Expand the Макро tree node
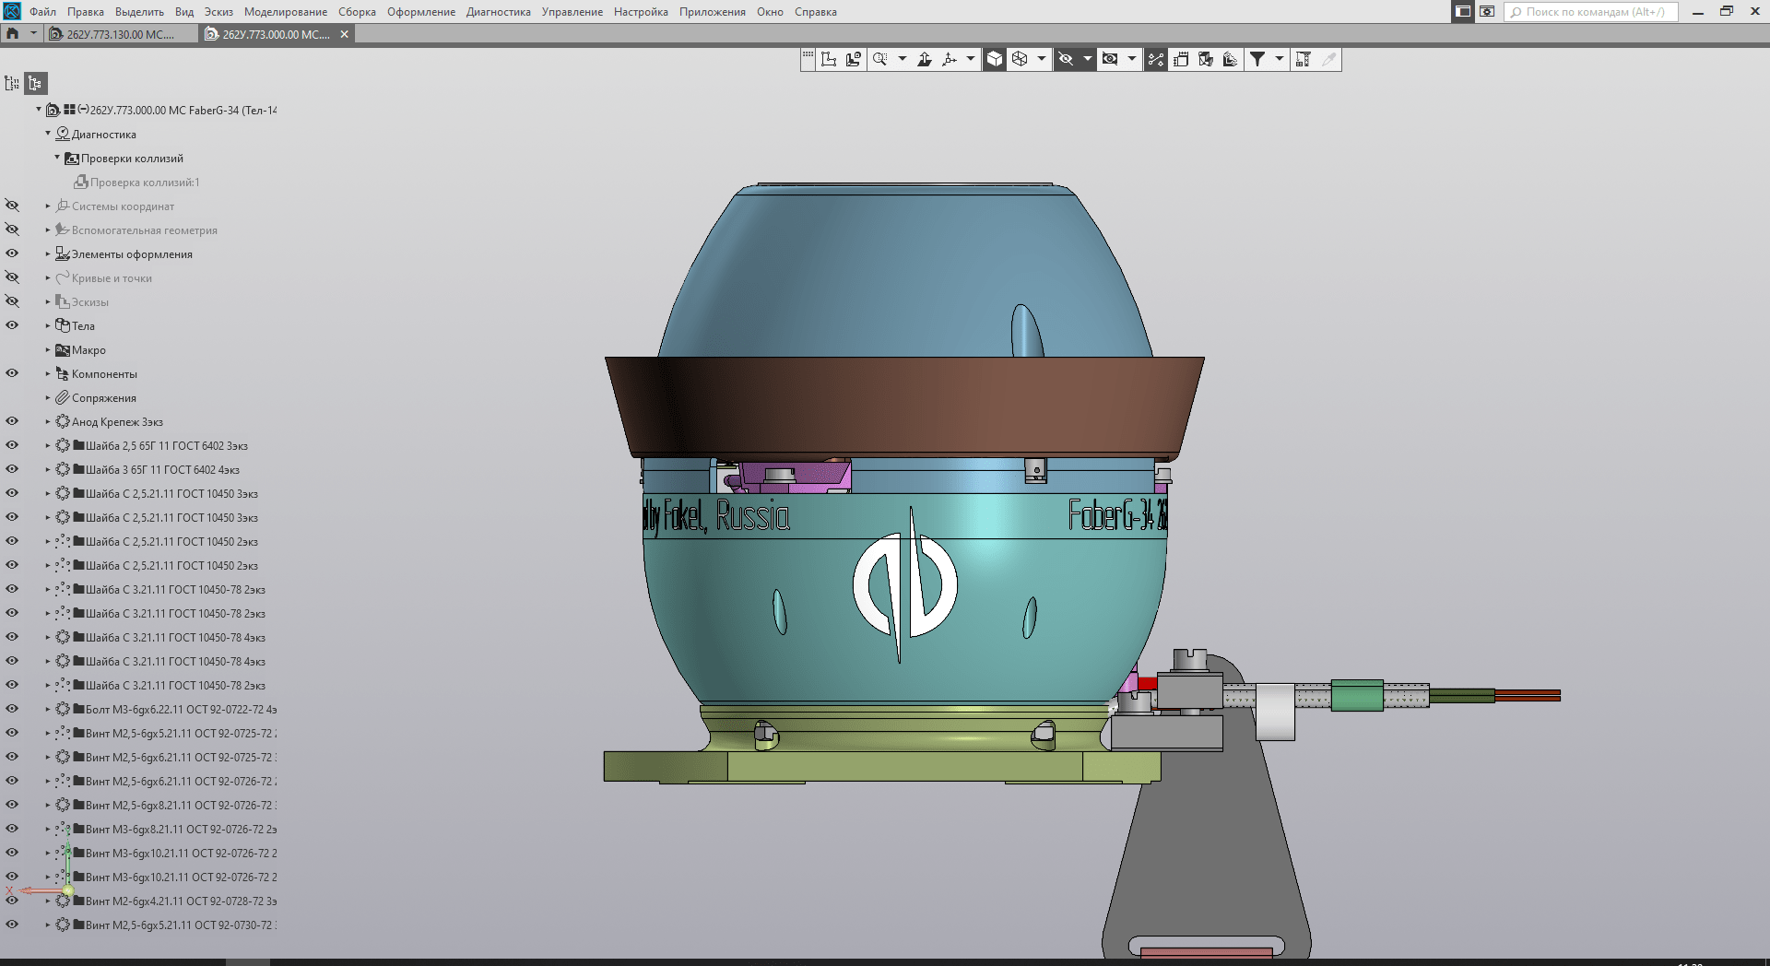 (x=48, y=349)
